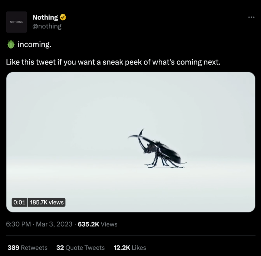Click the 185.7K views video badge
Image resolution: width=261 pixels, height=256 pixels.
tap(47, 202)
